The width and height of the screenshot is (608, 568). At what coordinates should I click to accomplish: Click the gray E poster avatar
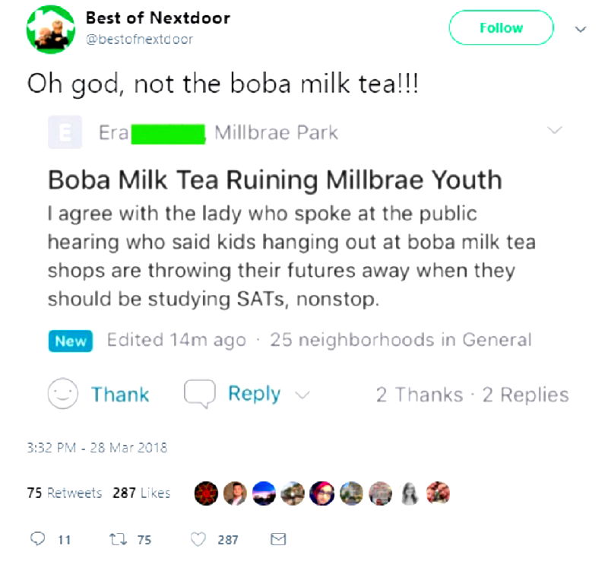click(65, 133)
